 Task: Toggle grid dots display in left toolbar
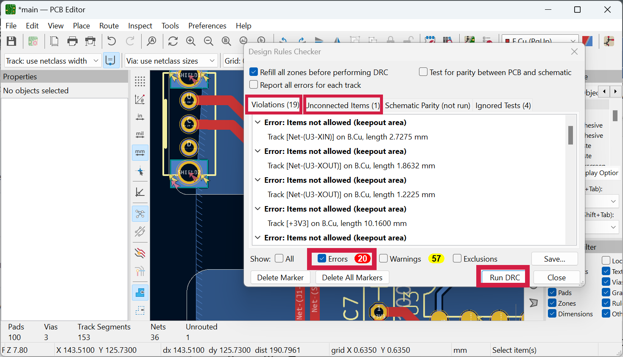pyautogui.click(x=140, y=81)
